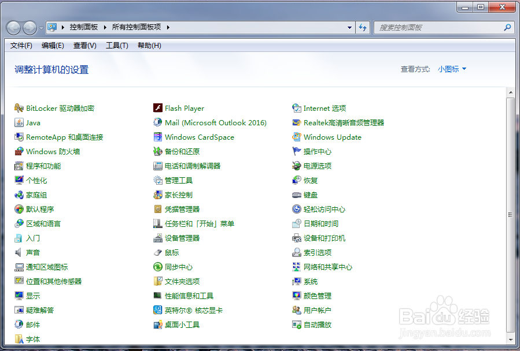This screenshot has height=351, width=520.
Task: Open the 文件(F) menu
Action: point(21,46)
